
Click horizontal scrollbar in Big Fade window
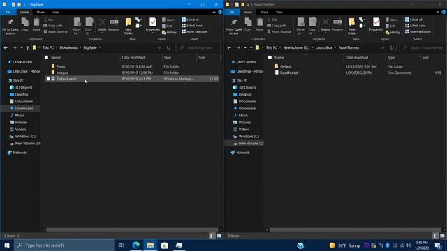click(132, 229)
